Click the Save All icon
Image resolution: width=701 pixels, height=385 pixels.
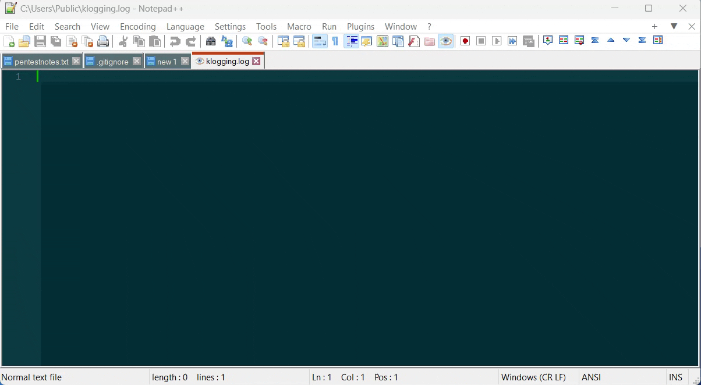pyautogui.click(x=56, y=41)
